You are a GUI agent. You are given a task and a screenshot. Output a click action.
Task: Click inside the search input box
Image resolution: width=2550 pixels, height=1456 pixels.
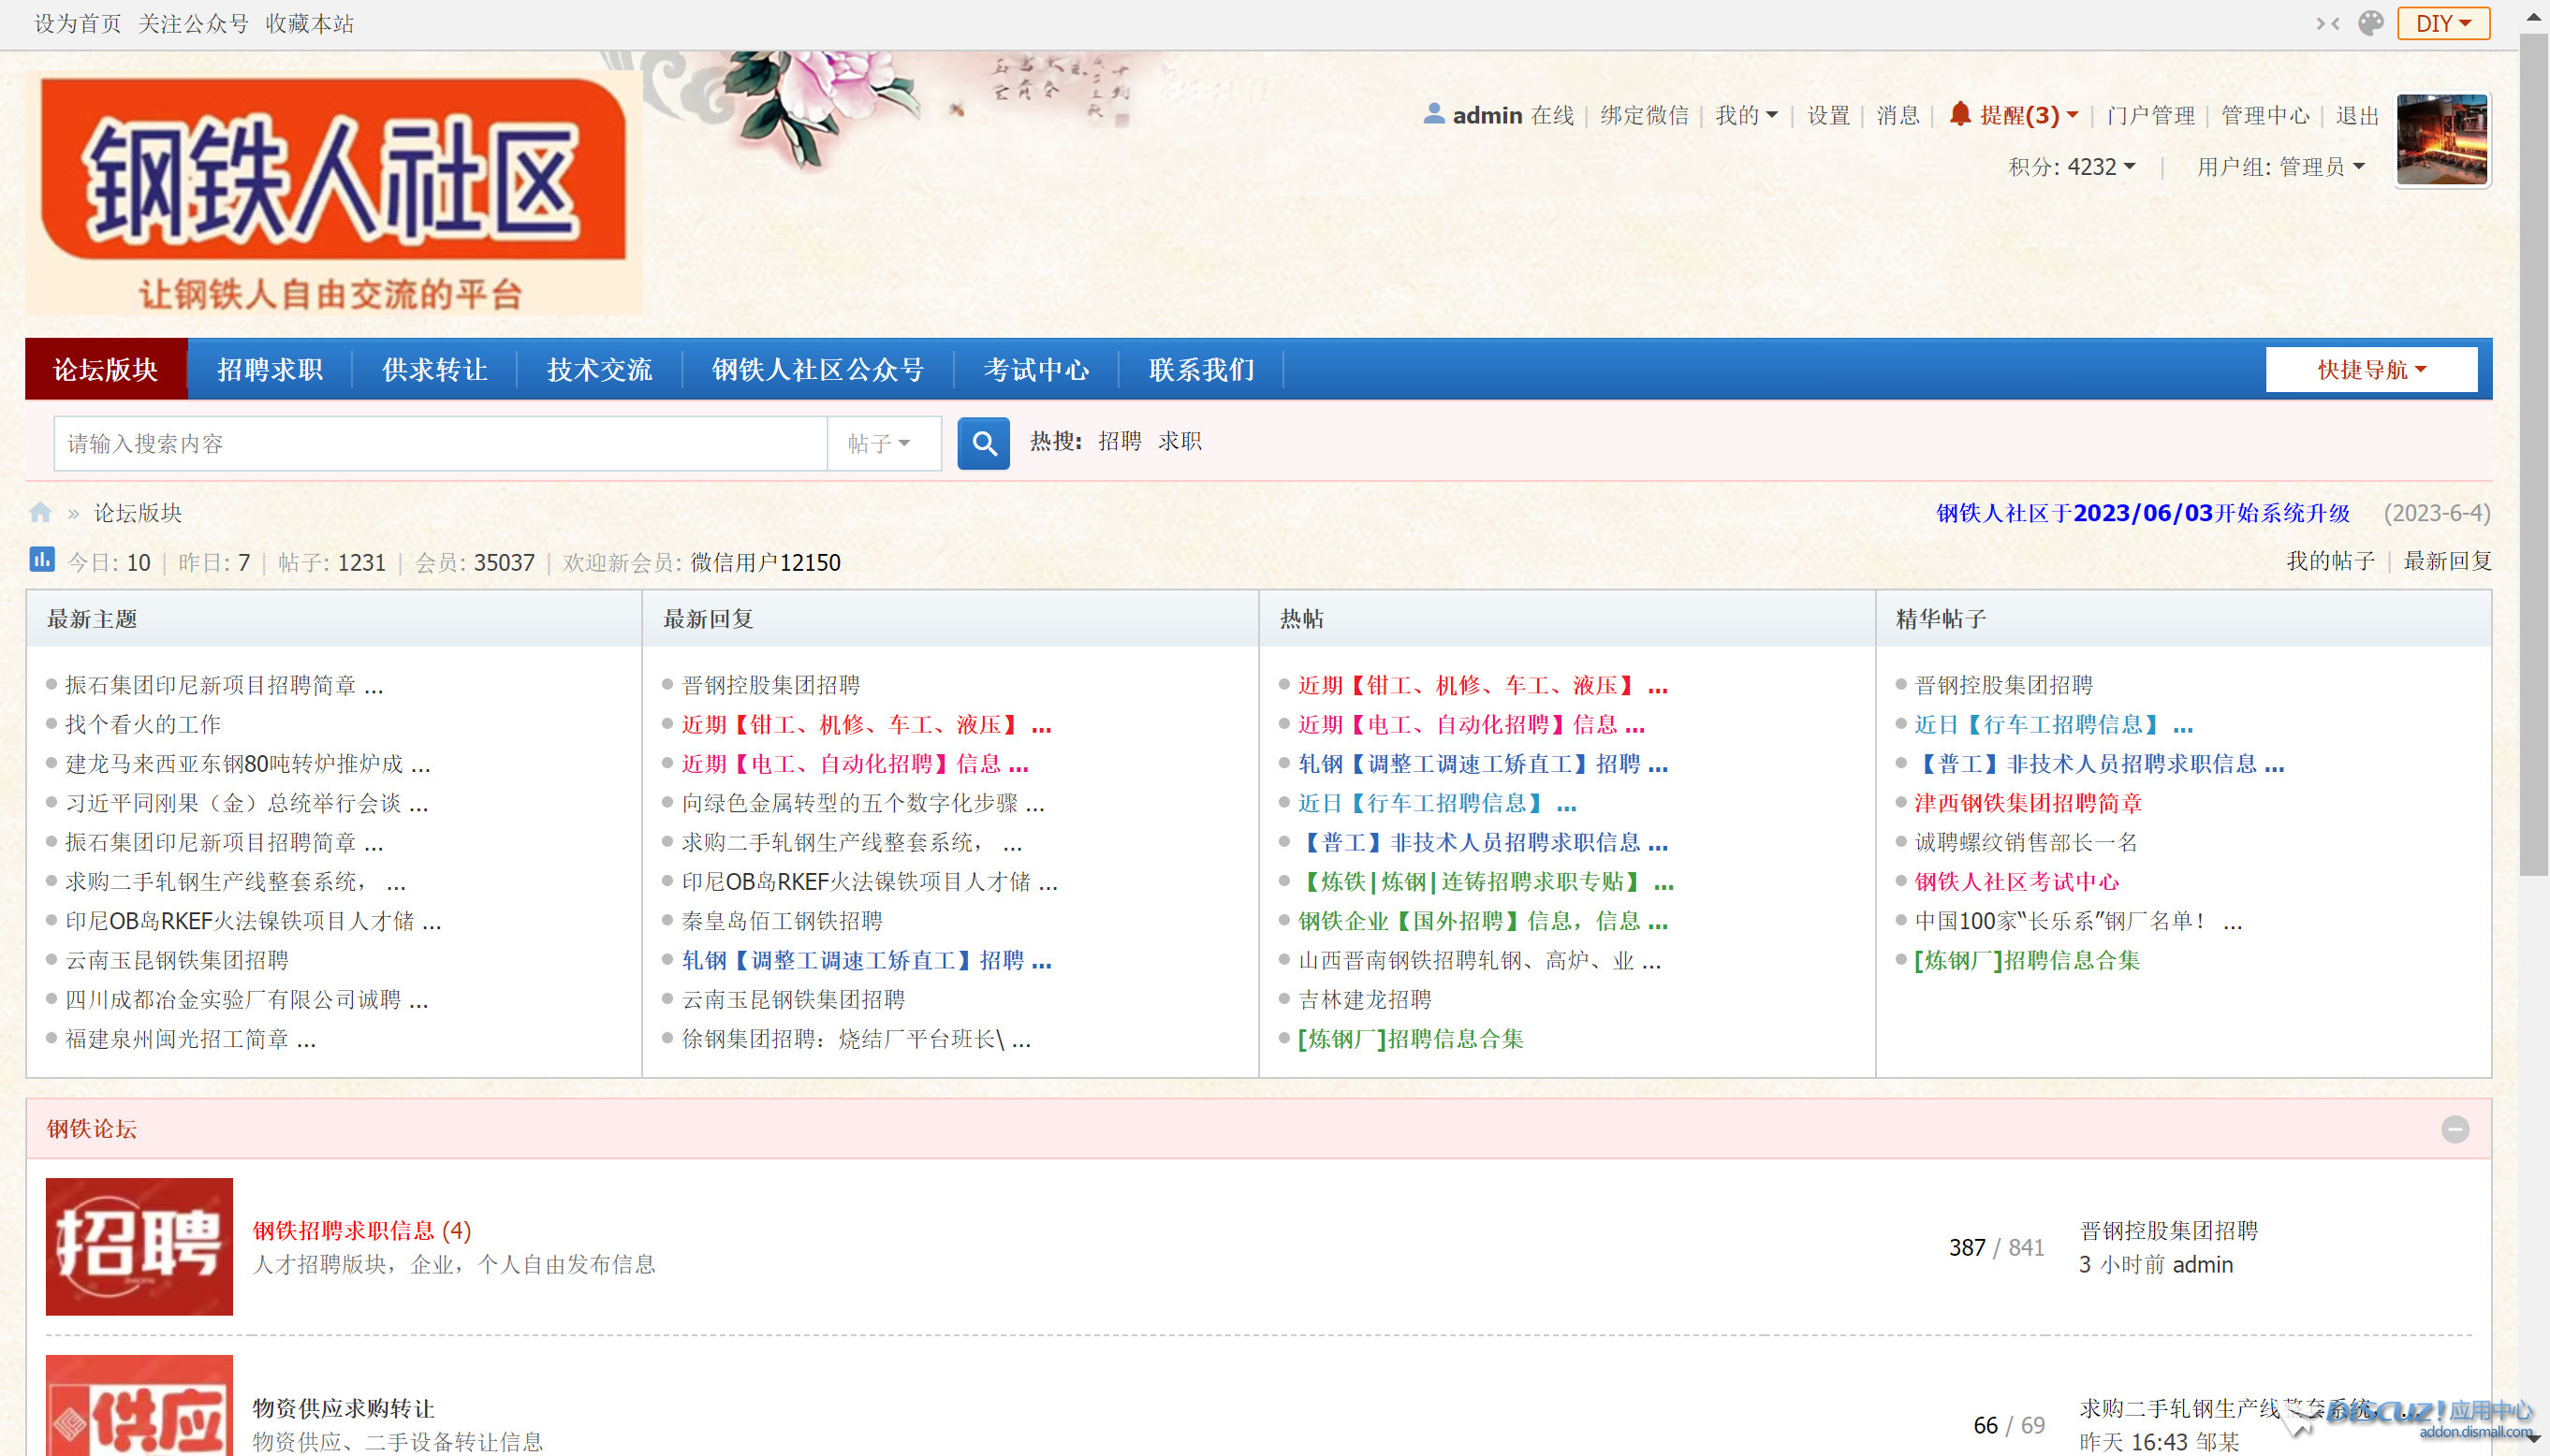pyautogui.click(x=440, y=443)
